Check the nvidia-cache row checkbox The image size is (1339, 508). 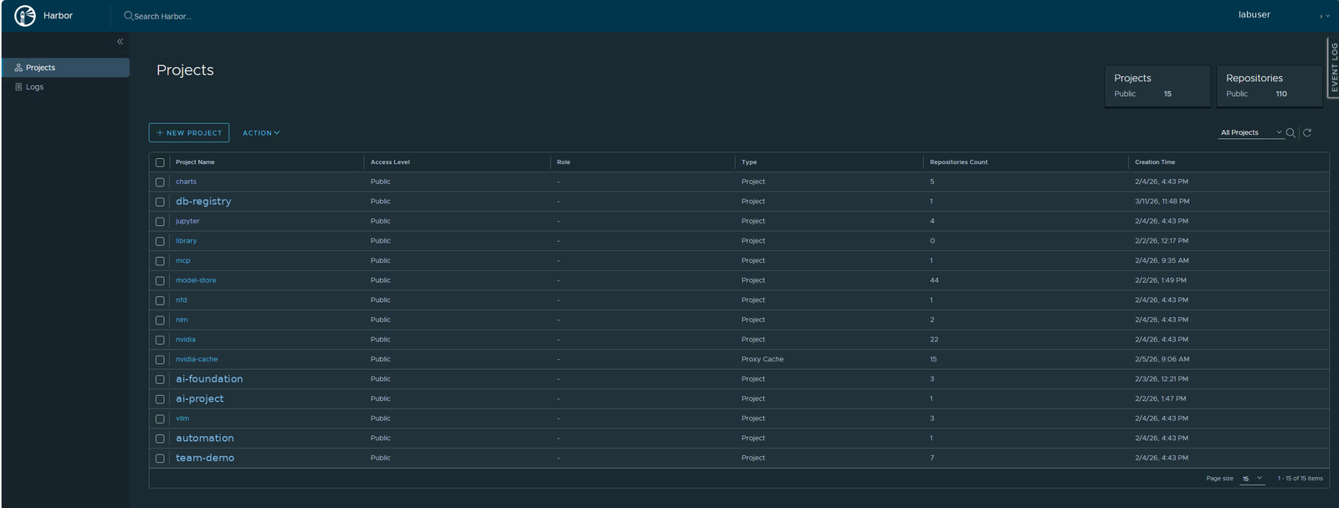point(160,360)
